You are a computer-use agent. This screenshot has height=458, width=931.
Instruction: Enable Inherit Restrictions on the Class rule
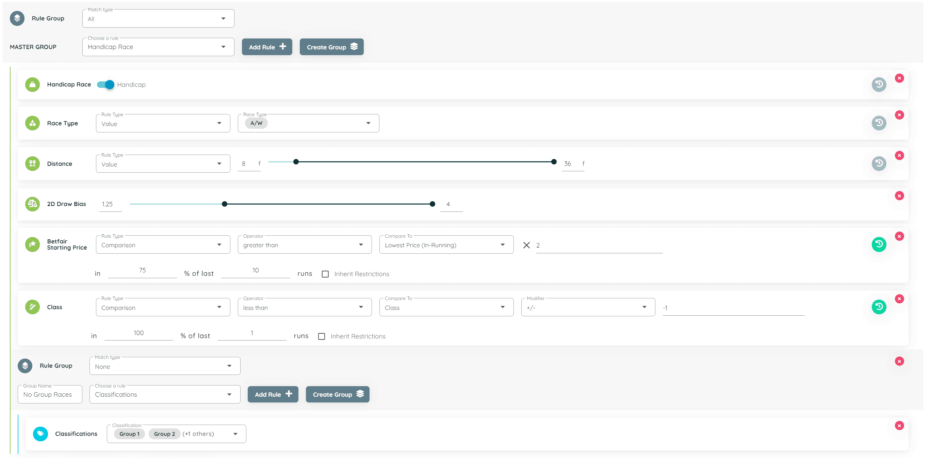coord(321,336)
